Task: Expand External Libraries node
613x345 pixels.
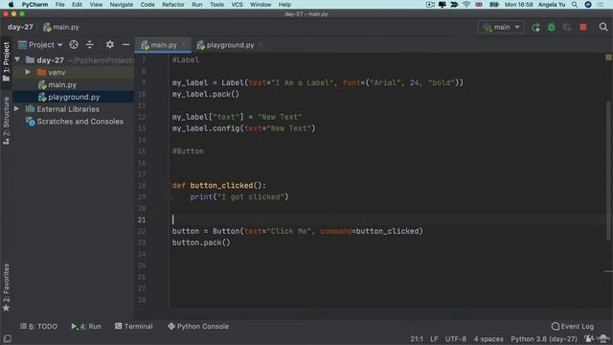Action: click(17, 108)
